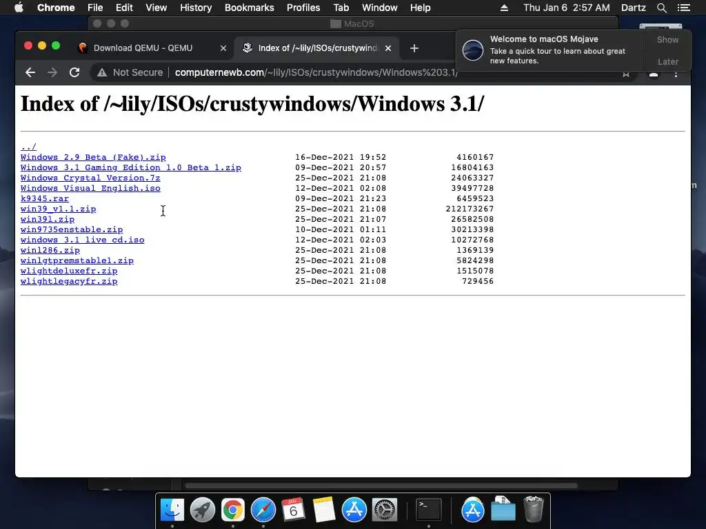Download windows 3.1 live cd.iso
The height and width of the screenshot is (529, 706).
tap(83, 240)
